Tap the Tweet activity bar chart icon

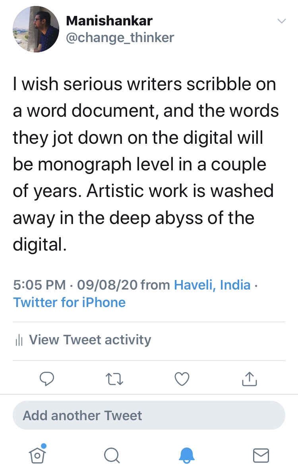coord(19,340)
